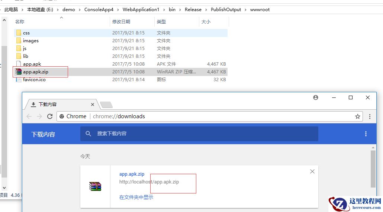Screen dimensions: 383x212
Task: Select the file name favicon.ico
Action: [x=34, y=80]
